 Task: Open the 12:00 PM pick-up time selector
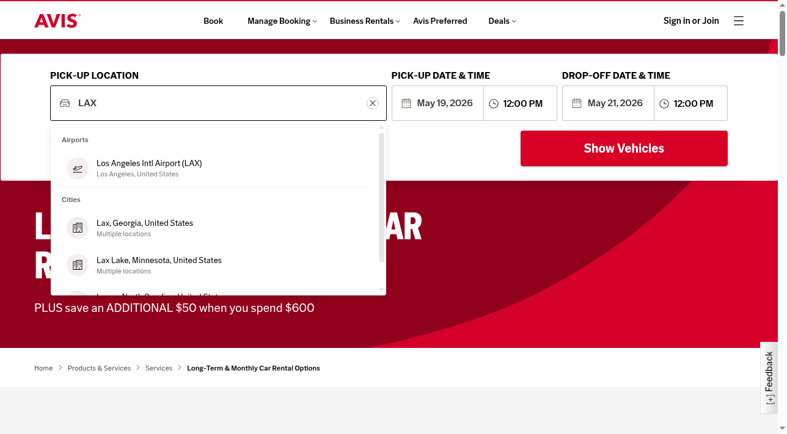pyautogui.click(x=520, y=103)
